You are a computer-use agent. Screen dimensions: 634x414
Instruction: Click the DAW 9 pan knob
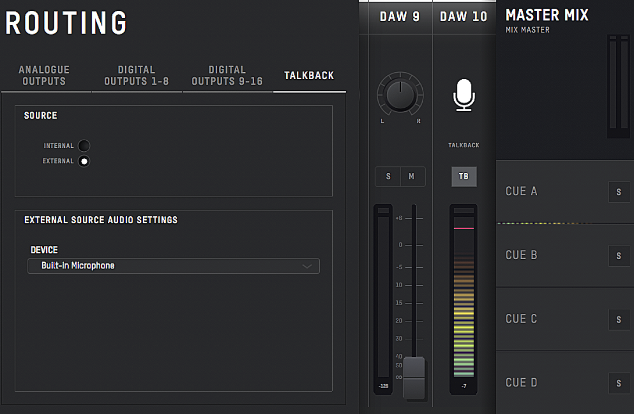[x=400, y=95]
